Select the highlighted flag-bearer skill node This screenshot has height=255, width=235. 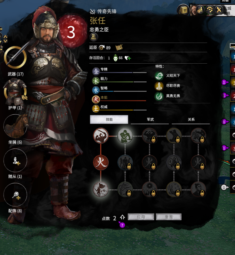click(100, 189)
